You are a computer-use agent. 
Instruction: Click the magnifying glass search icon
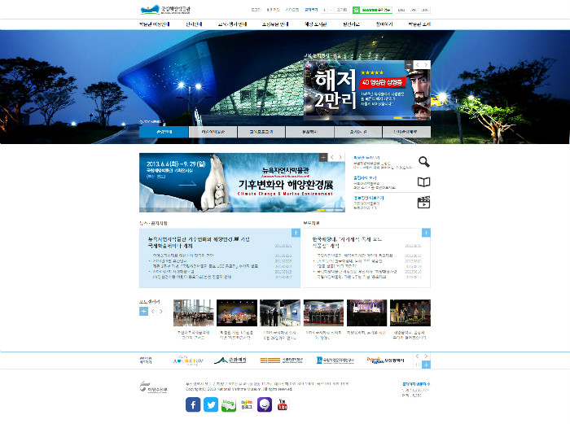point(424,162)
